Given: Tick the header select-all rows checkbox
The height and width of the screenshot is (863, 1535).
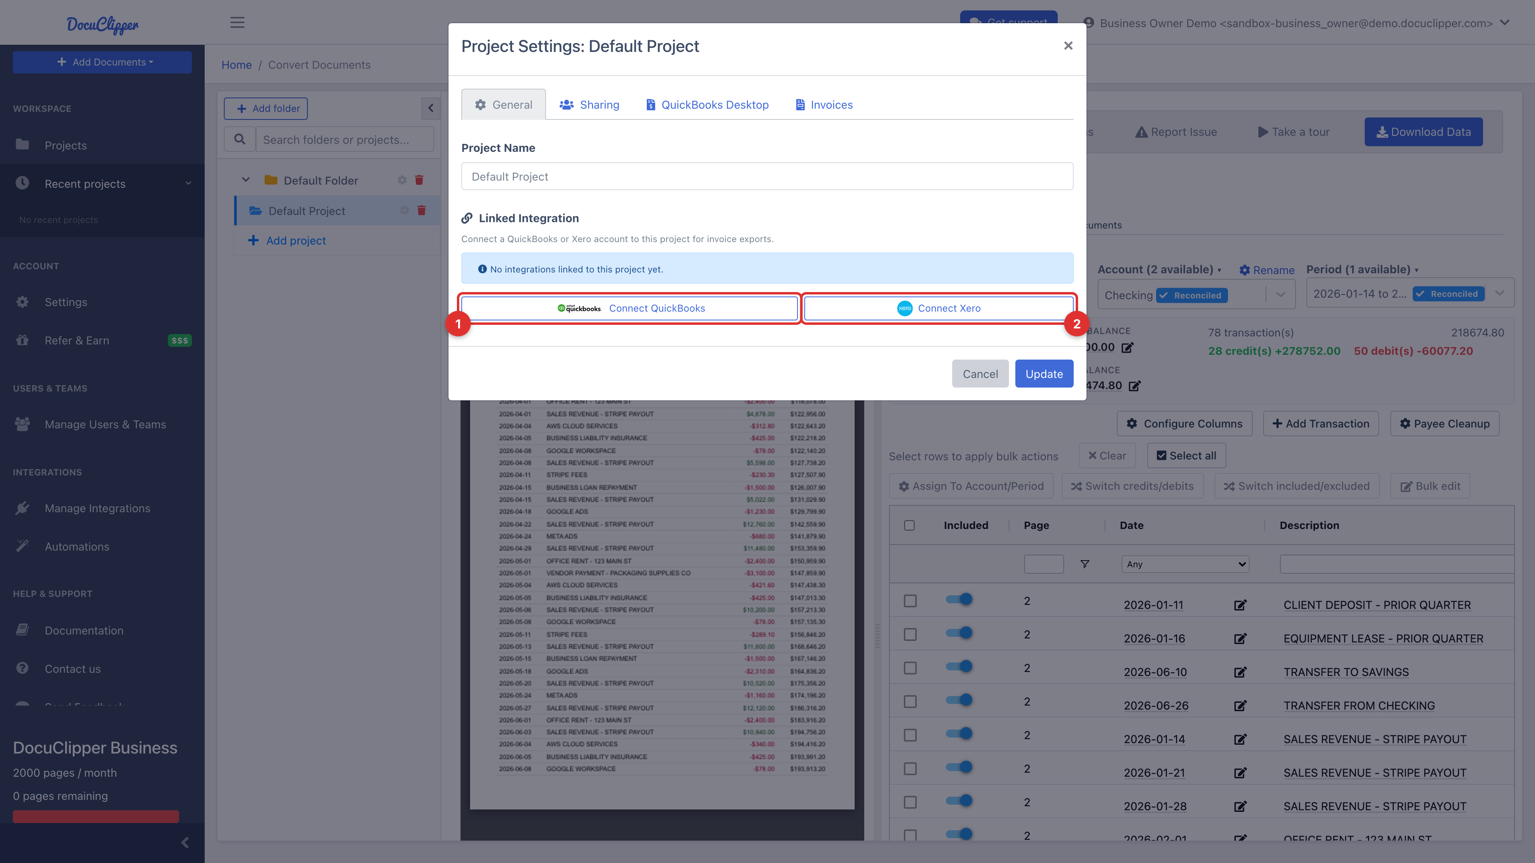Looking at the screenshot, I should pyautogui.click(x=909, y=525).
